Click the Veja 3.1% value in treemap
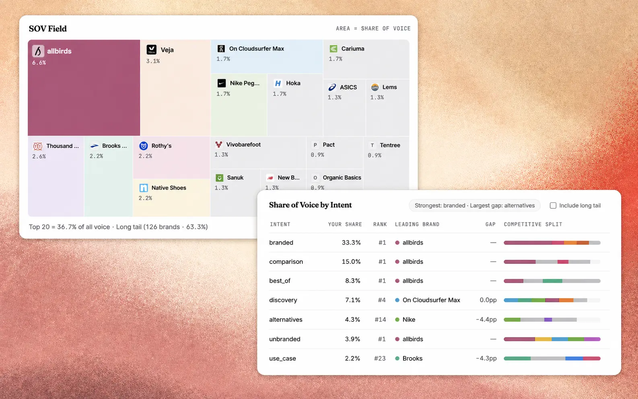Screen dimensions: 638x399 point(153,61)
